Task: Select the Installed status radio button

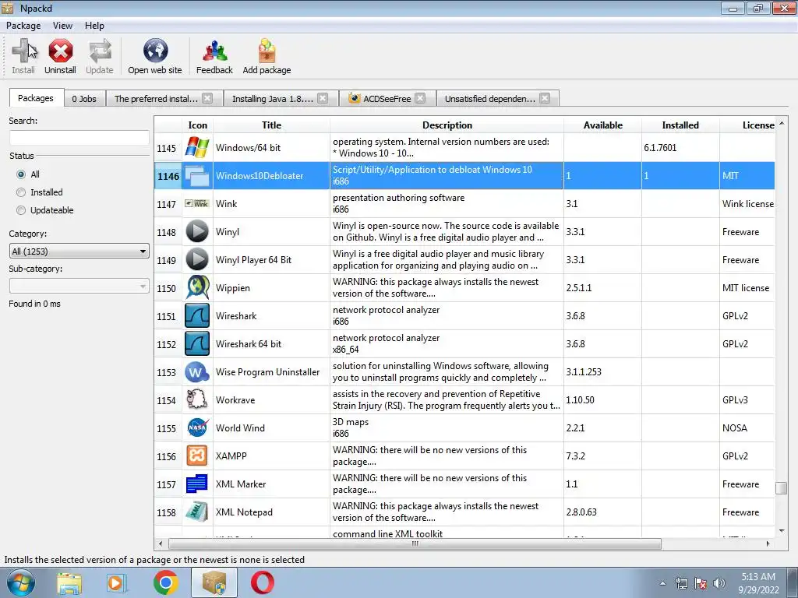Action: coord(21,192)
